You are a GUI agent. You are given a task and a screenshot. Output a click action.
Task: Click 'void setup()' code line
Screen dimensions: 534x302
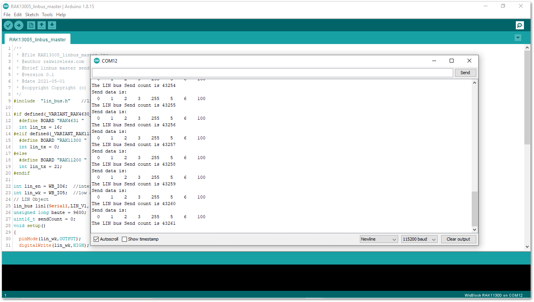coord(29,226)
